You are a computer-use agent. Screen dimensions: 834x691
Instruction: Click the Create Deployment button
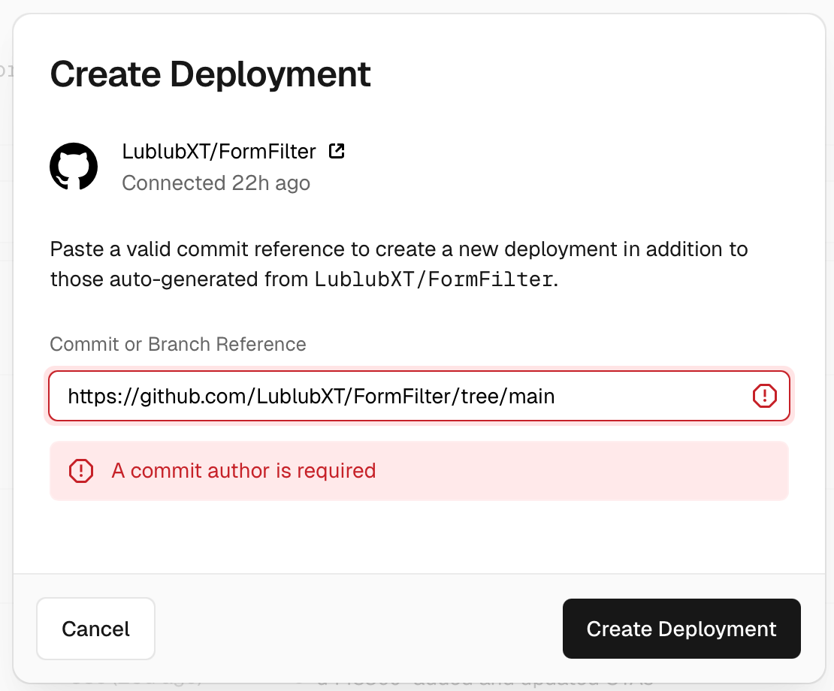[681, 629]
